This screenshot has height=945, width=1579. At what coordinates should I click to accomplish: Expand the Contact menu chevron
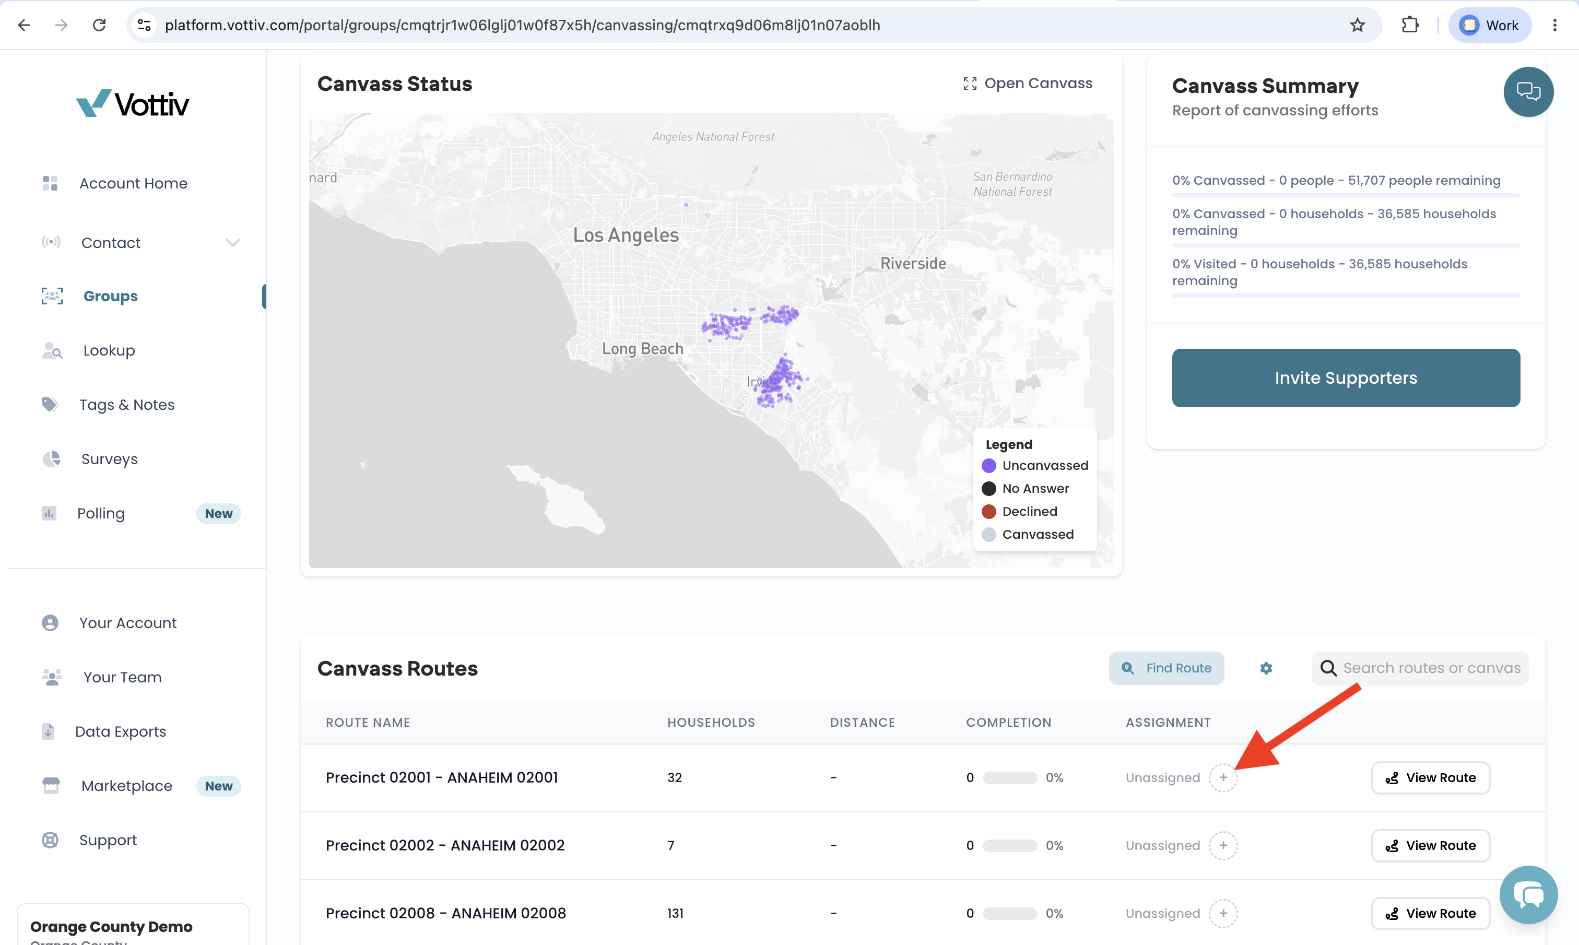[232, 243]
